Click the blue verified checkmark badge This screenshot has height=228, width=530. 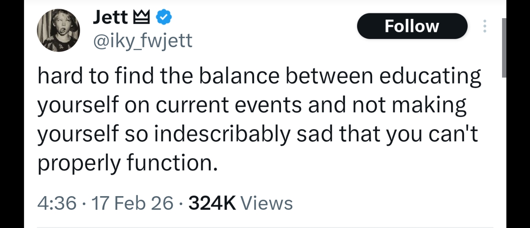click(x=164, y=17)
